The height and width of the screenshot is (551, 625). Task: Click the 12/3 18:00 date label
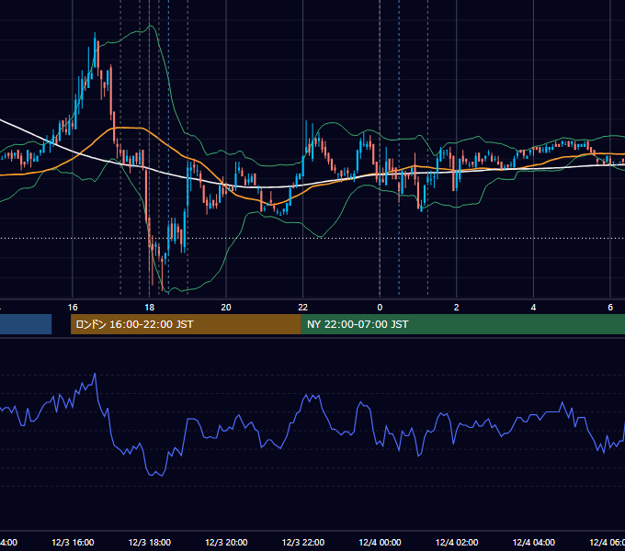coord(150,542)
